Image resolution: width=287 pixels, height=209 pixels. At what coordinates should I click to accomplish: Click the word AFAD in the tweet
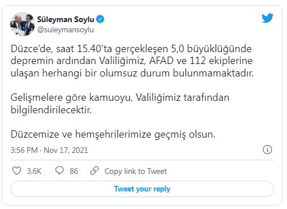point(161,61)
